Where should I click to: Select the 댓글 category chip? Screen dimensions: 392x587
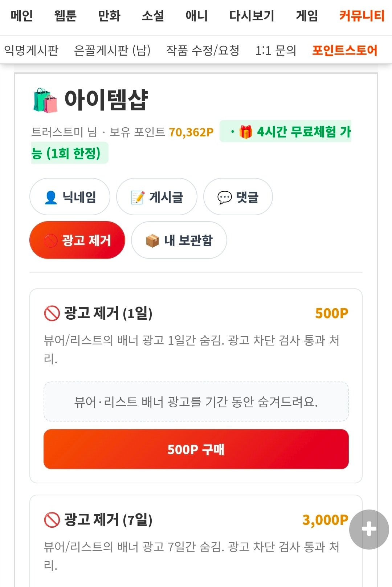coord(238,197)
